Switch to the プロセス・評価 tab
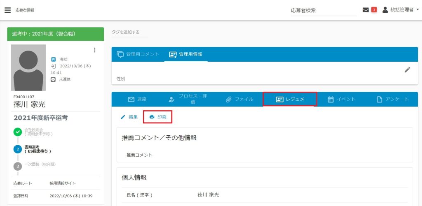422x206 pixels. 188,99
